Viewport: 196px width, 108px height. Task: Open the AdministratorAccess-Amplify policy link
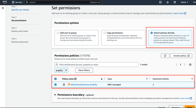pos(84,85)
